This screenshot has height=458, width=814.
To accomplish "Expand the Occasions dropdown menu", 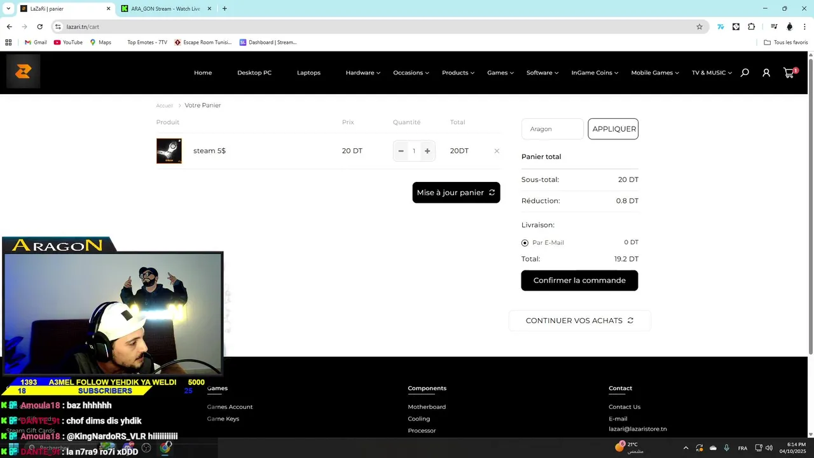I will (411, 73).
